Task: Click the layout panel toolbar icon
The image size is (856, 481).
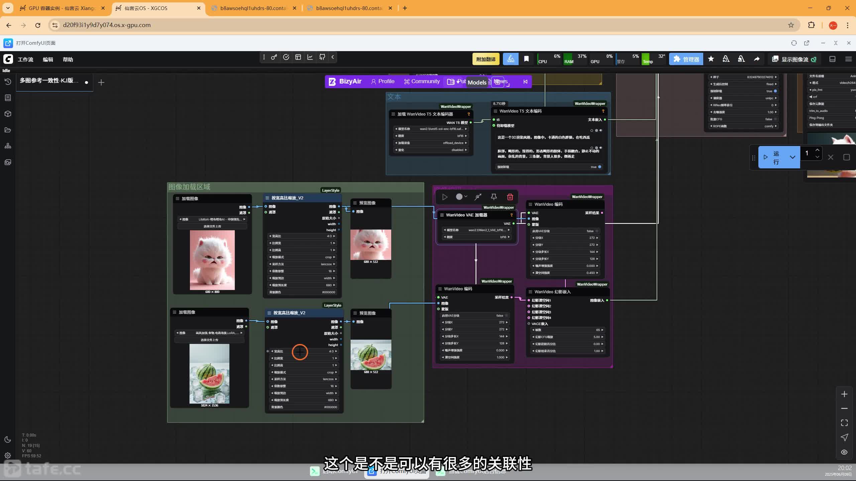Action: [298, 57]
